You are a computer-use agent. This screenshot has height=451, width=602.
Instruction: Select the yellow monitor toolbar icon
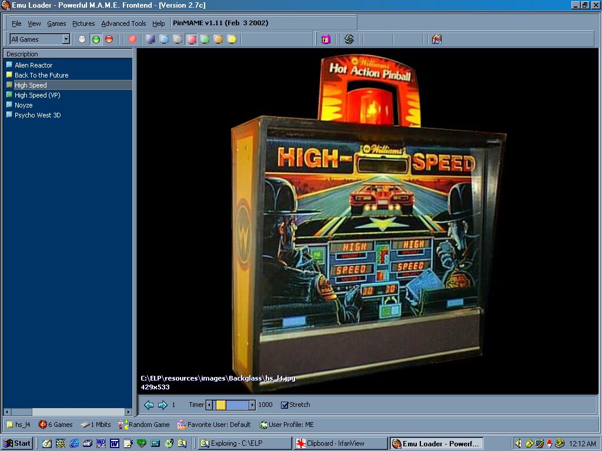[232, 39]
